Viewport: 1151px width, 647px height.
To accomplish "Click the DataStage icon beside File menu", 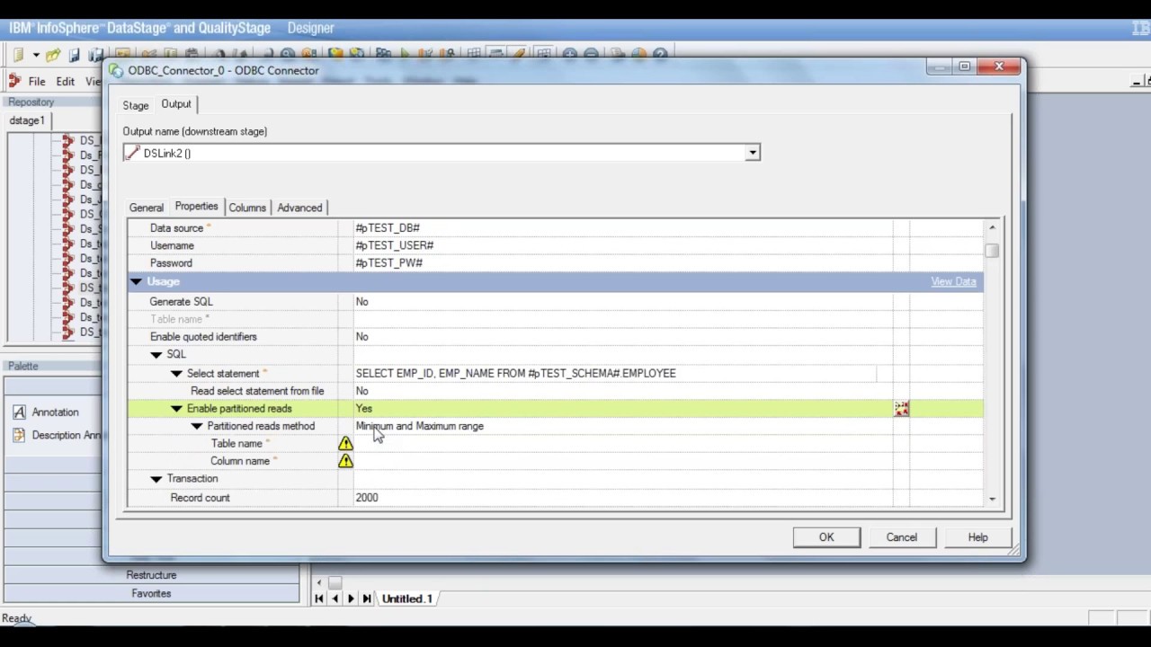I will click(x=14, y=81).
